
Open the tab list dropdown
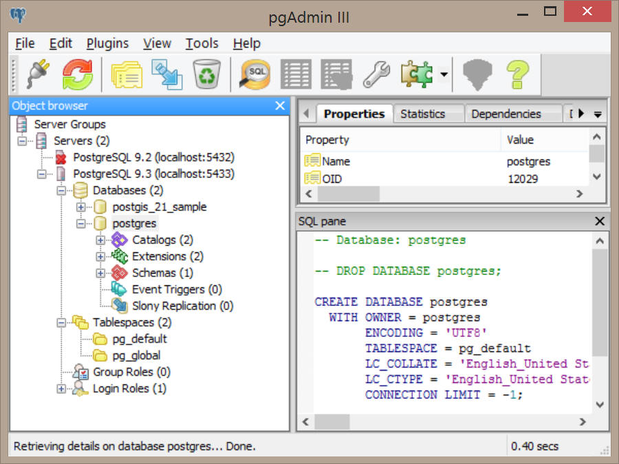(x=598, y=114)
